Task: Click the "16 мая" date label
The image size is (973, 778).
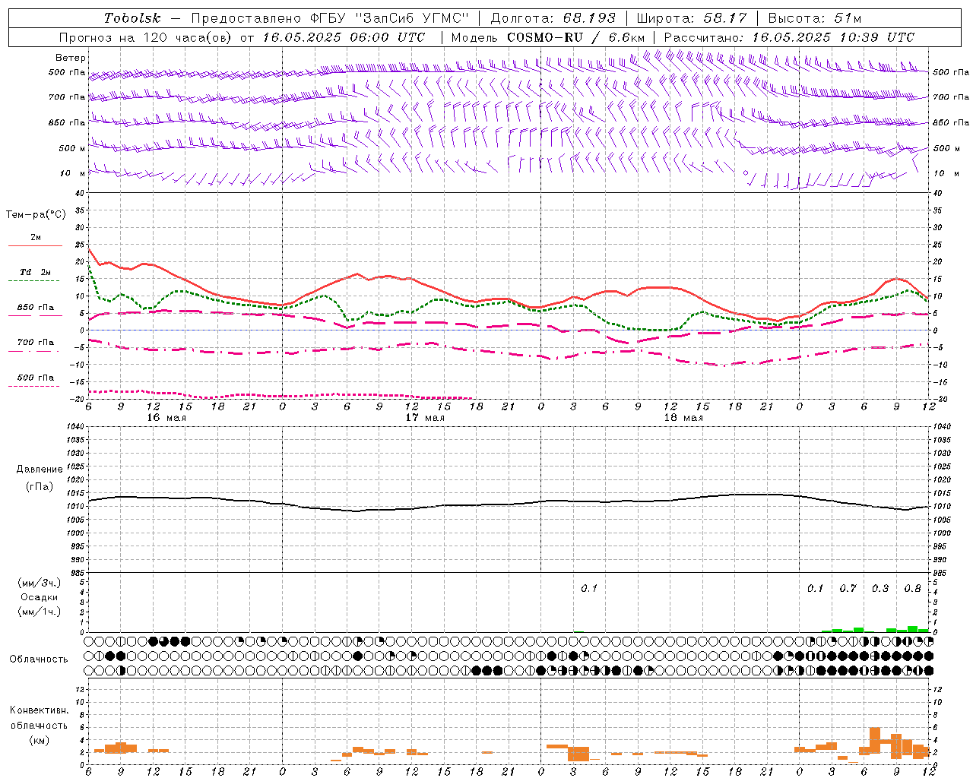Action: click(x=166, y=418)
